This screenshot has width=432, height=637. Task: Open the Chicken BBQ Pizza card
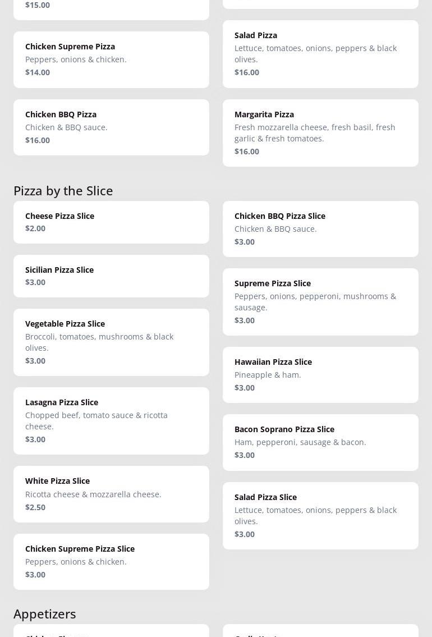point(111,127)
